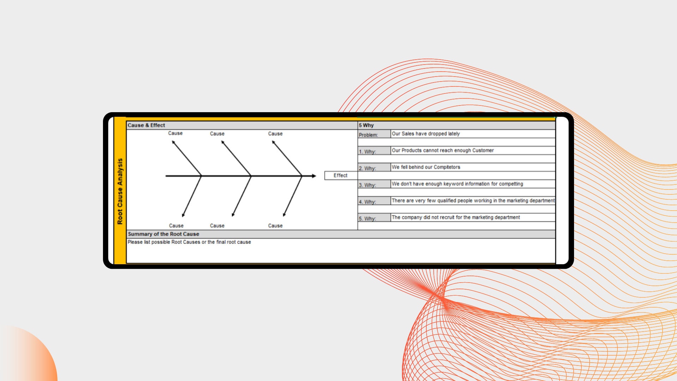Select the top-middle Cause label
The height and width of the screenshot is (381, 677).
(x=217, y=134)
